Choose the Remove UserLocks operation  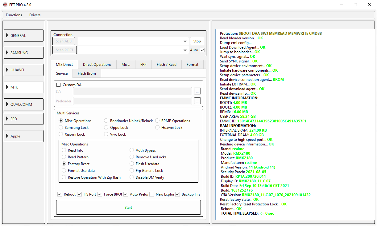coord(132,157)
